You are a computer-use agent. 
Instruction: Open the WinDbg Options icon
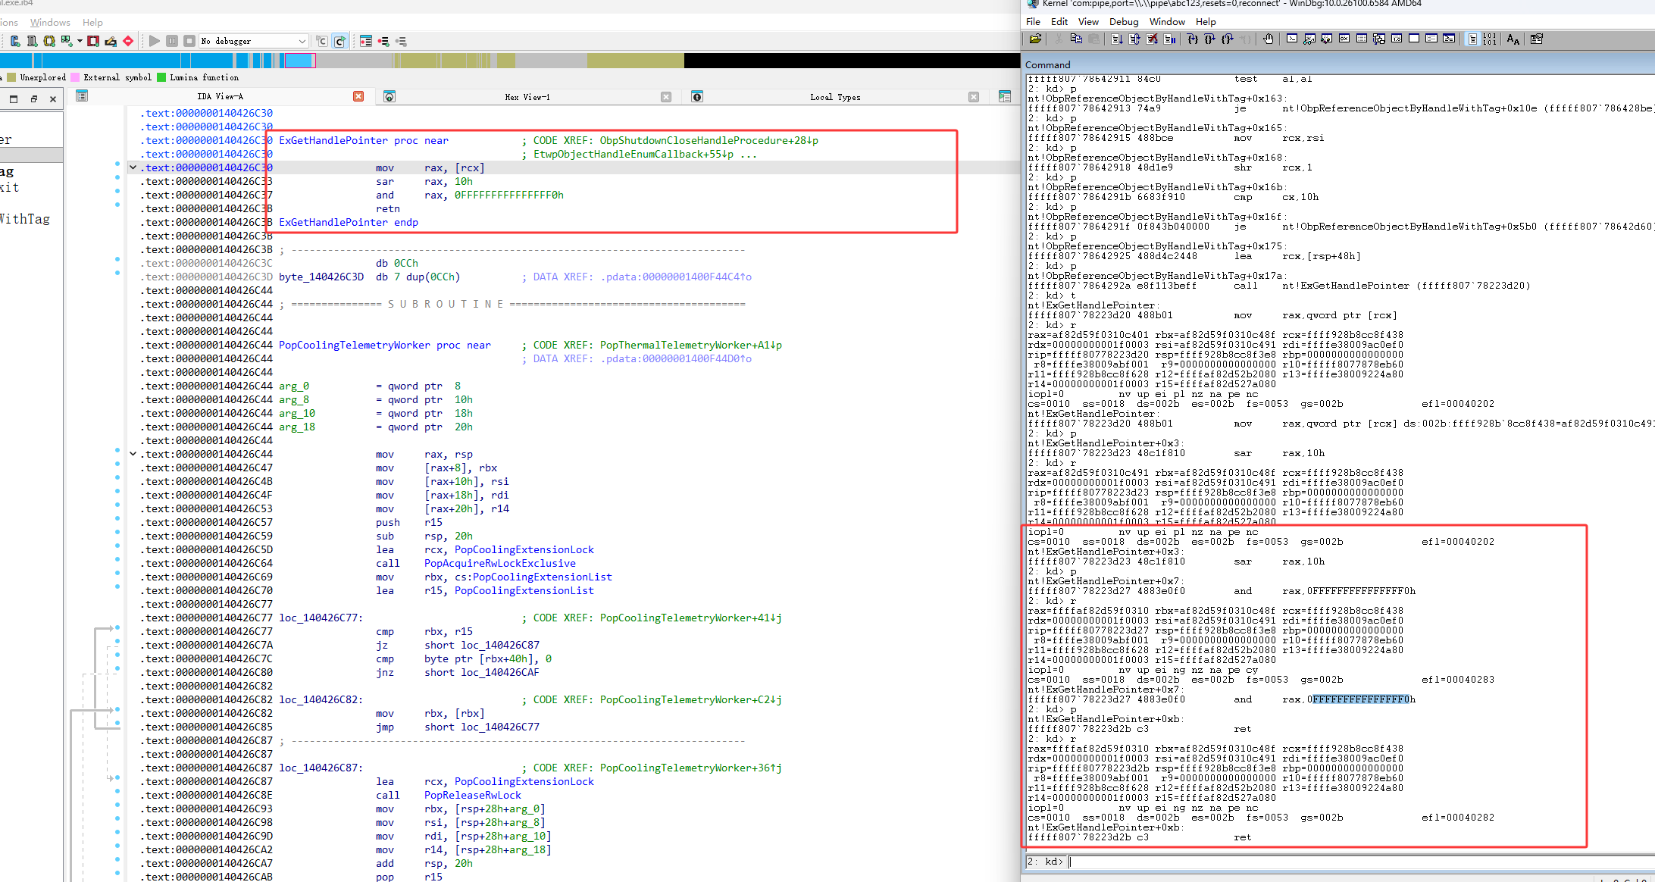click(x=1536, y=39)
